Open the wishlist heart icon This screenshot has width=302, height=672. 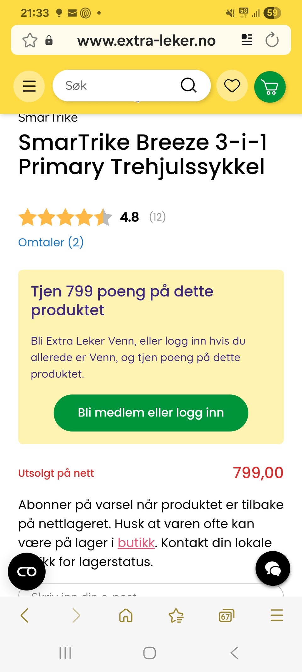232,86
